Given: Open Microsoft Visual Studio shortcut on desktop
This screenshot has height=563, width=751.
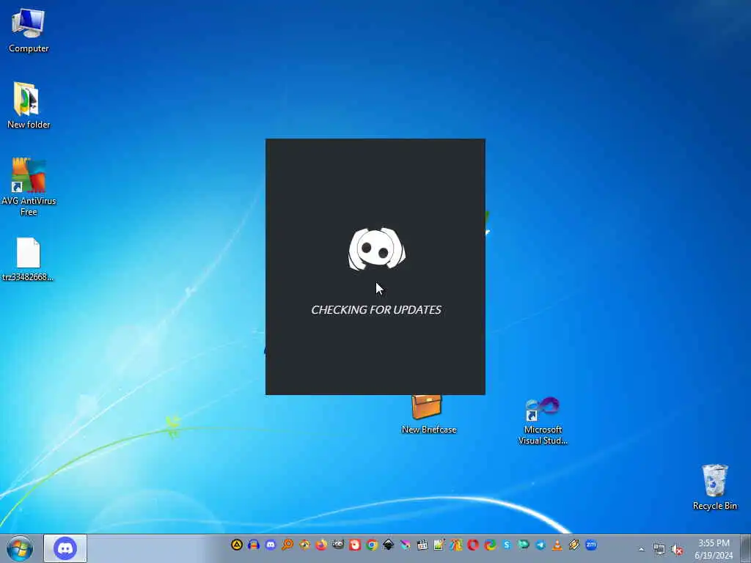Looking at the screenshot, I should pyautogui.click(x=543, y=422).
